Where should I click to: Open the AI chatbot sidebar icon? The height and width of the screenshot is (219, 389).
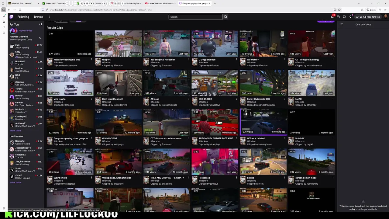coord(4,16)
